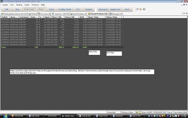188x118 pixels.
Task: Click the open folder icon in toolbar
Action: point(141,9)
